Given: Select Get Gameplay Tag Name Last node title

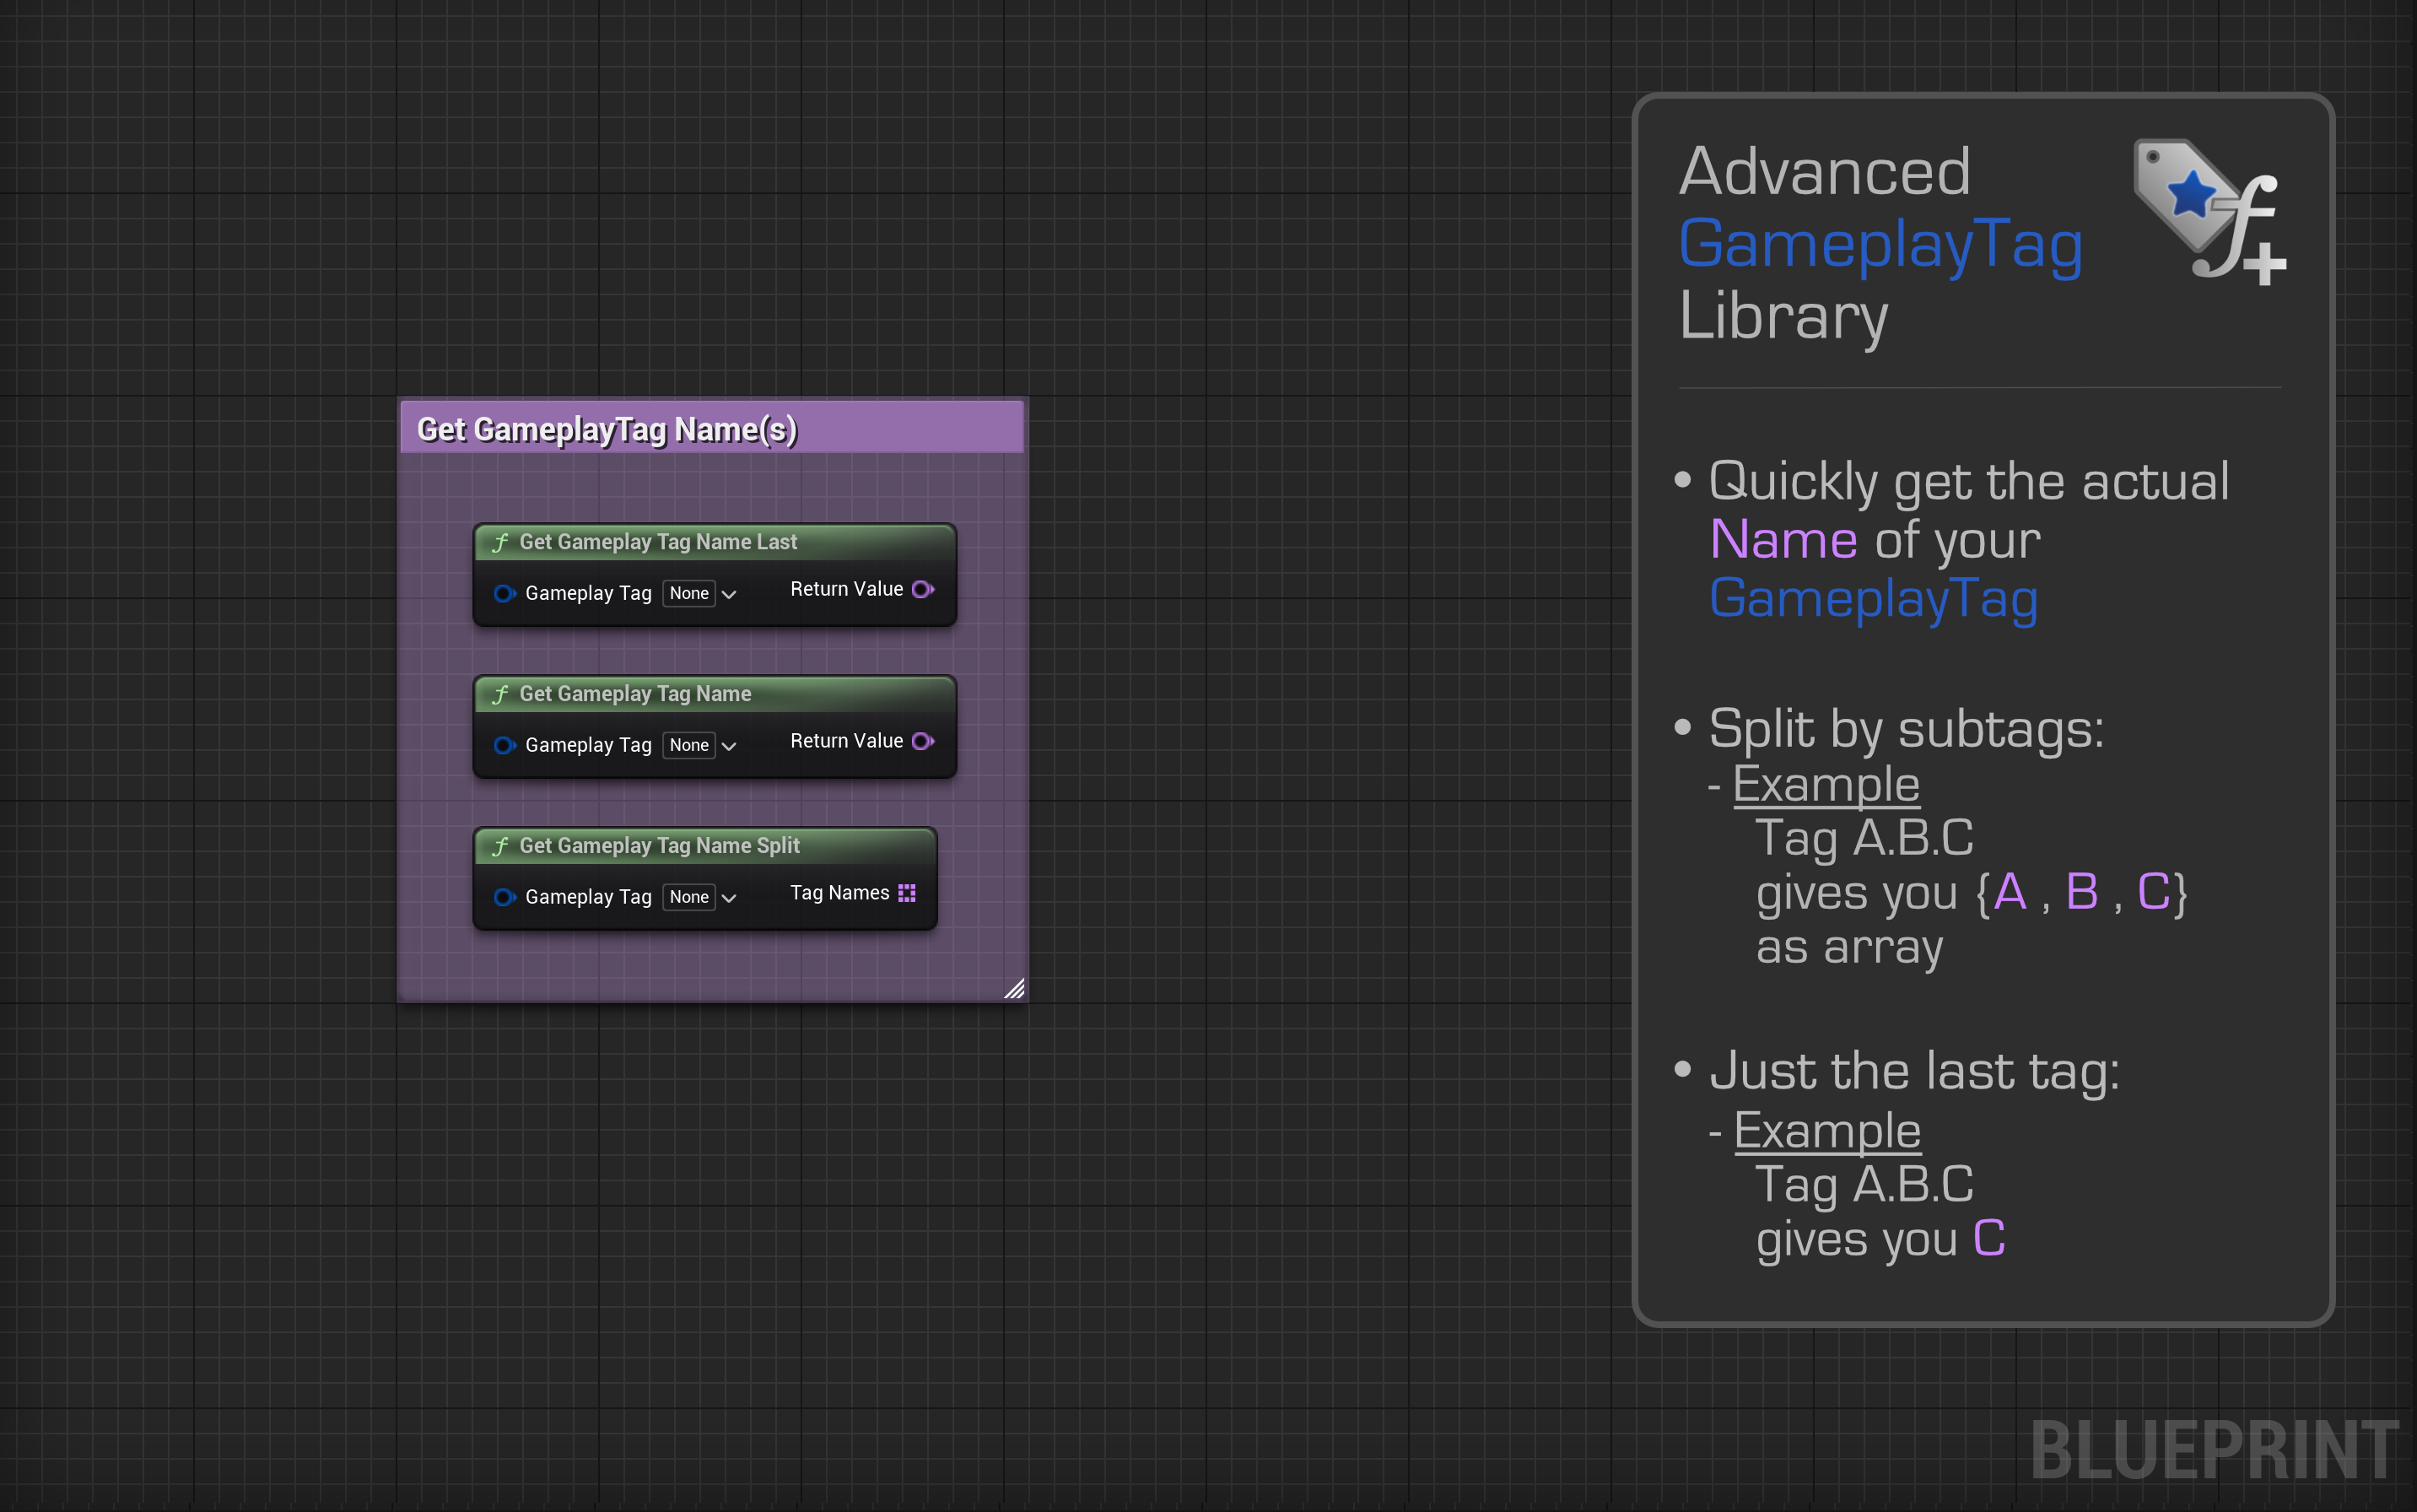Looking at the screenshot, I should tap(658, 542).
